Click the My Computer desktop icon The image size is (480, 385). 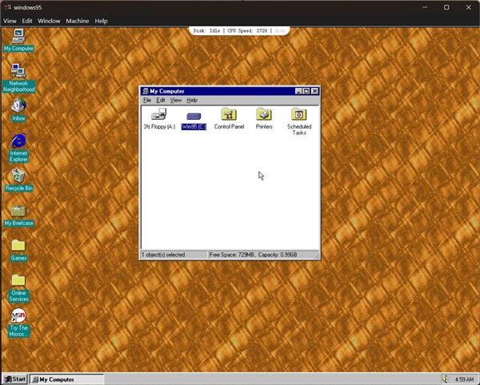coord(18,36)
